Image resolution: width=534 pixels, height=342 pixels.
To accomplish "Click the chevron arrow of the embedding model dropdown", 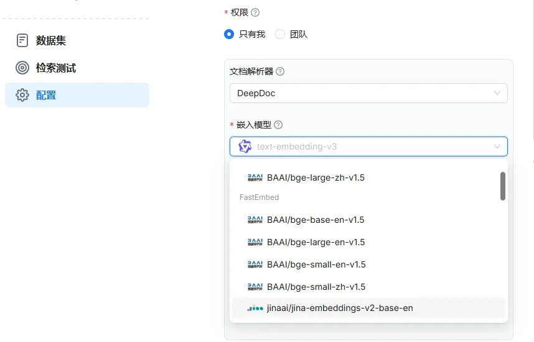I will coord(497,146).
